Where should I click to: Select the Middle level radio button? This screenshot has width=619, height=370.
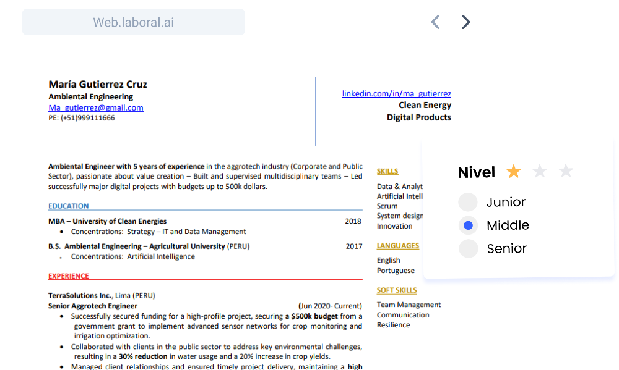point(468,225)
